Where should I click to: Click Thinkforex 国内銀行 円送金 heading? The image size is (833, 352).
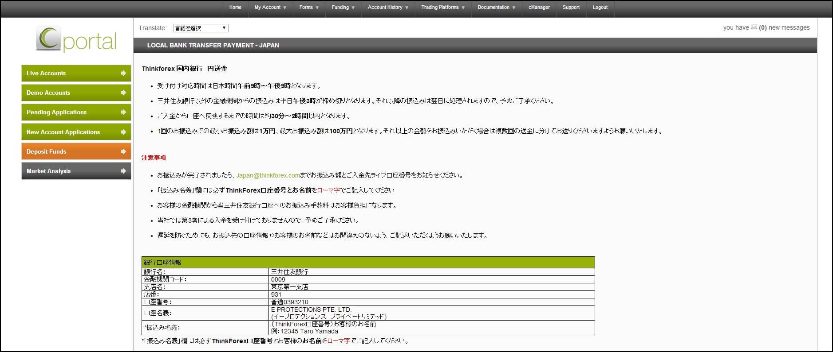click(185, 69)
